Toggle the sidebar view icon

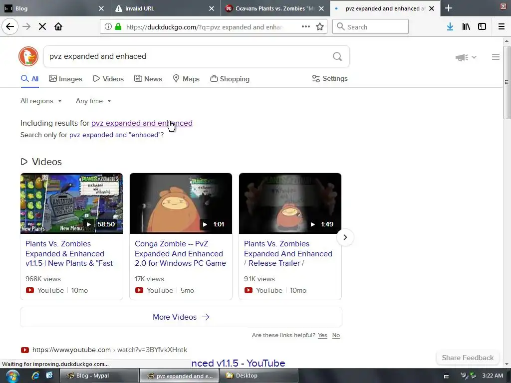point(482,27)
